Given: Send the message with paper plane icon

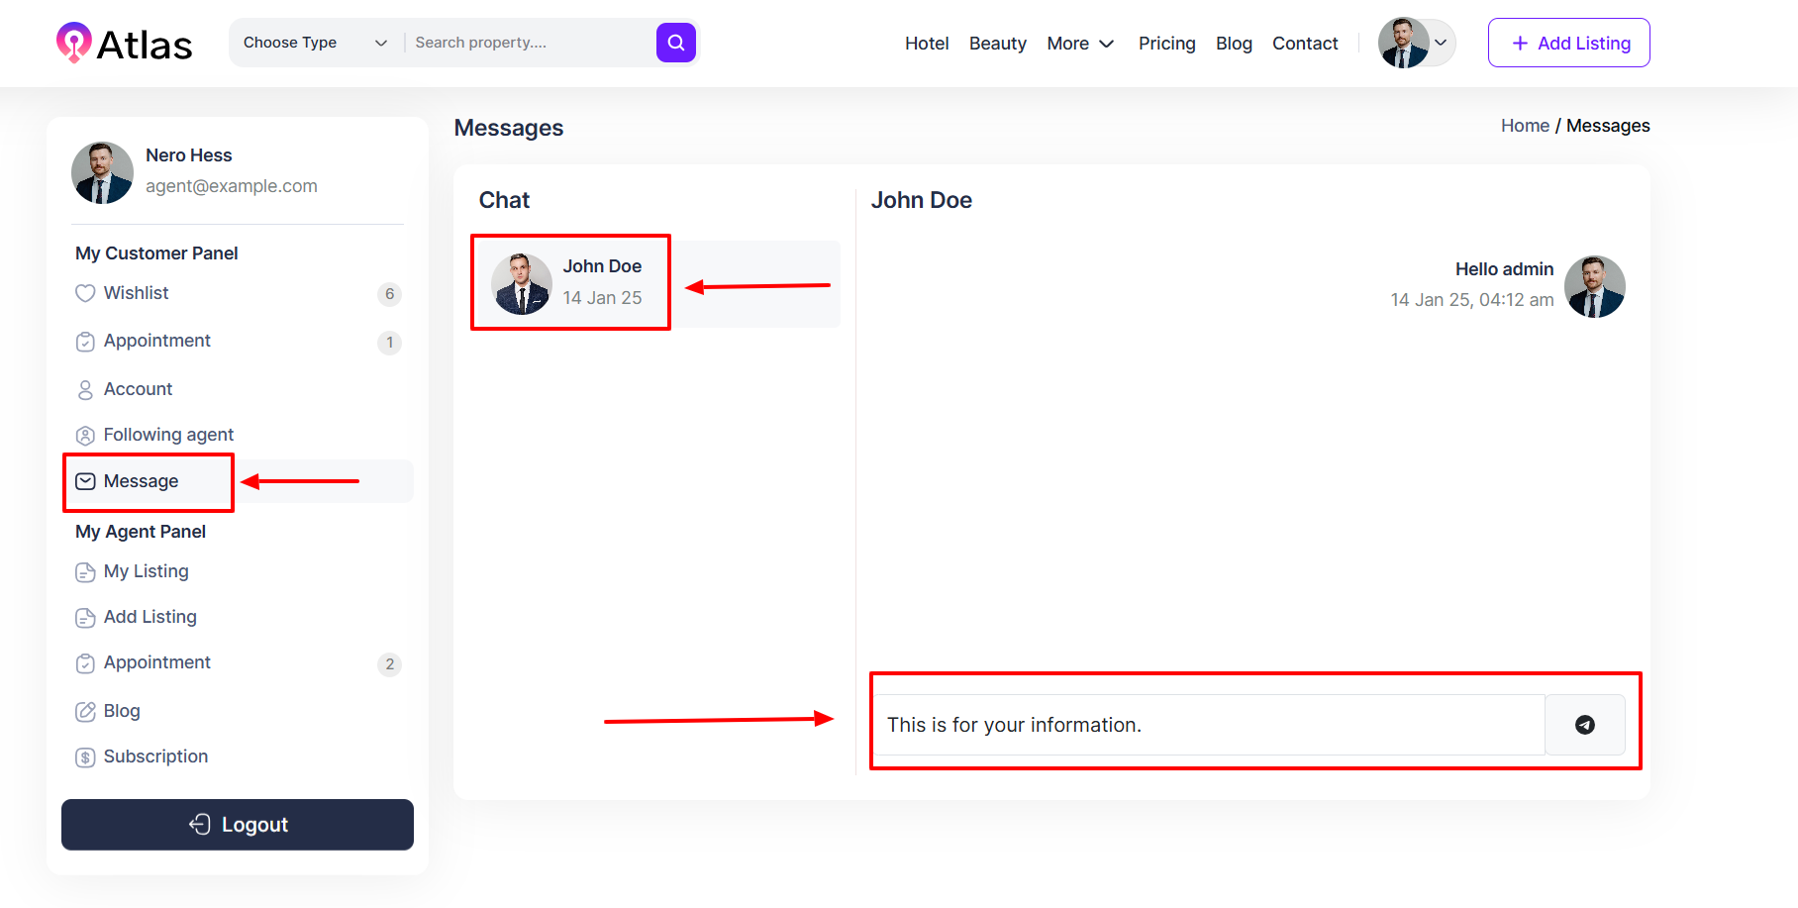Looking at the screenshot, I should (x=1584, y=725).
